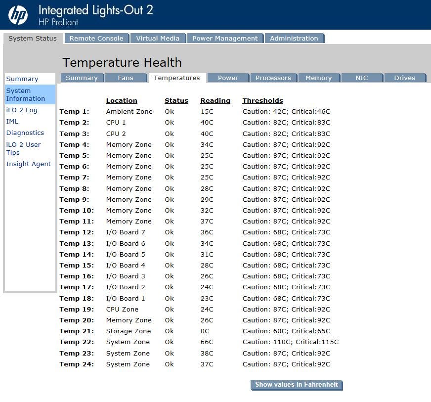Viewport: 431px width, 402px height.
Task: Open System Information in the sidebar
Action: pyautogui.click(x=26, y=94)
